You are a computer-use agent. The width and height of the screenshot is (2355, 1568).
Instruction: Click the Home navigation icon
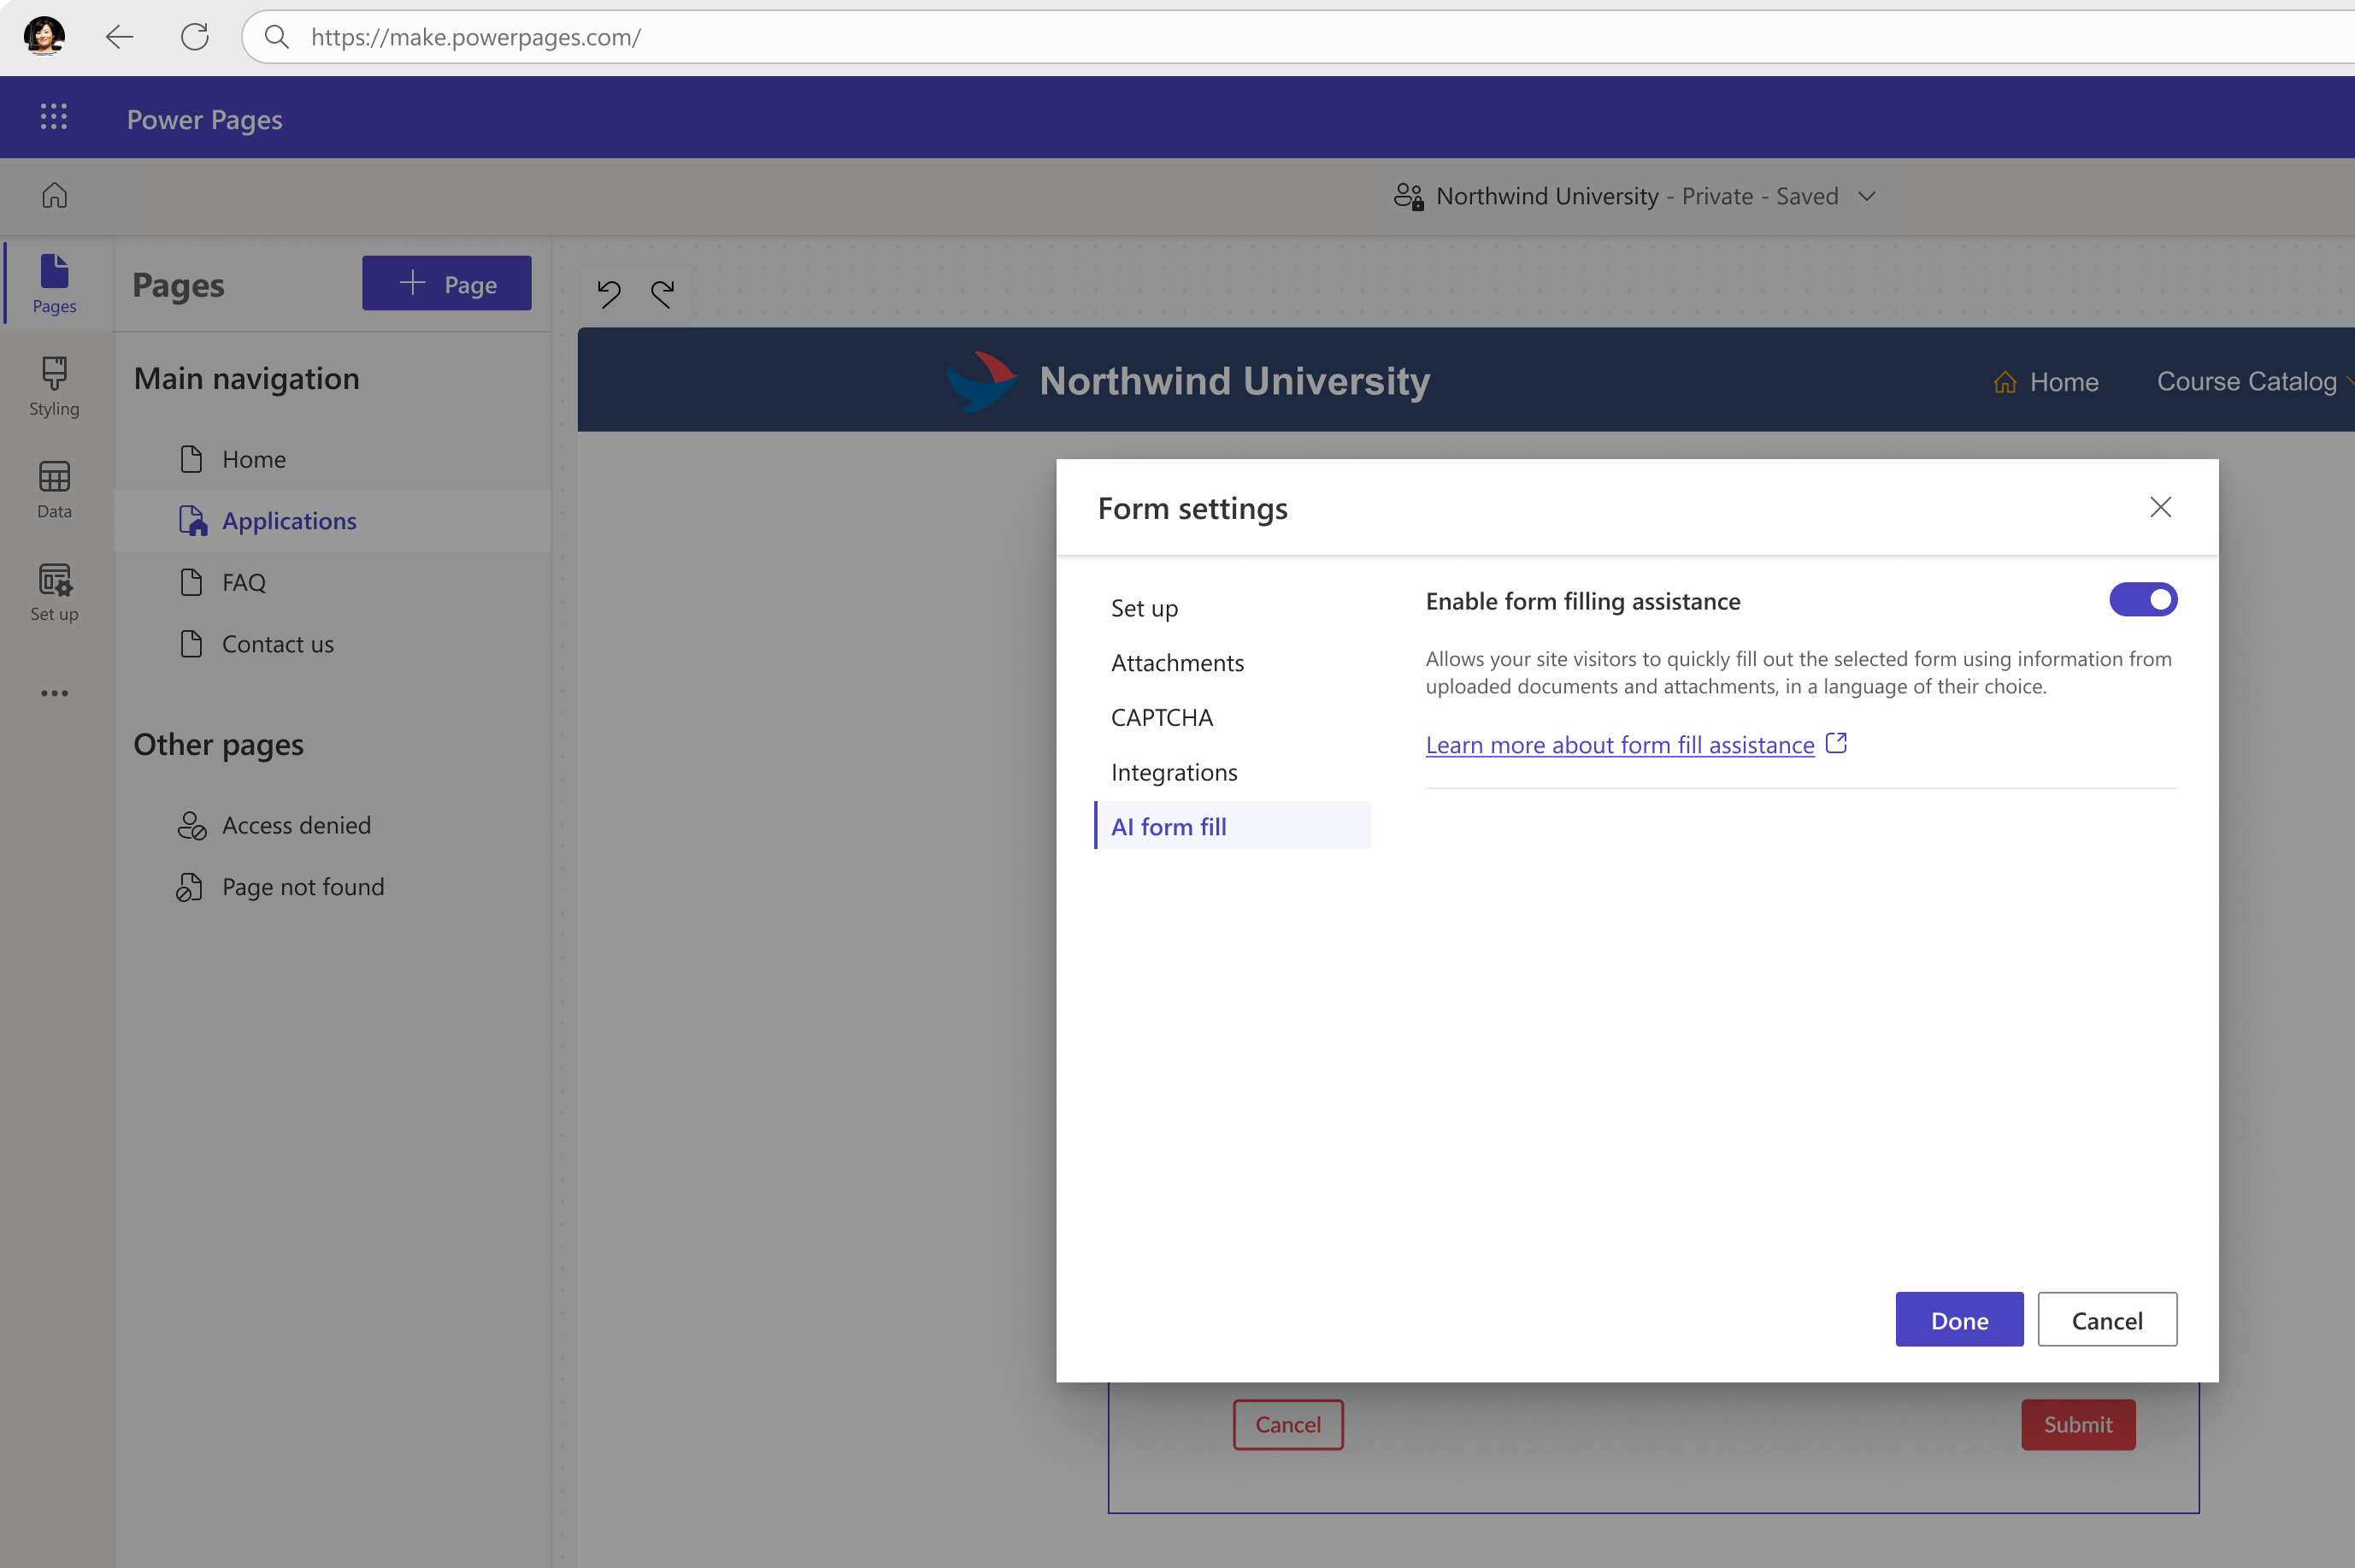tap(54, 194)
